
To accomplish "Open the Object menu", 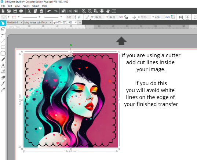I will click(36, 6).
